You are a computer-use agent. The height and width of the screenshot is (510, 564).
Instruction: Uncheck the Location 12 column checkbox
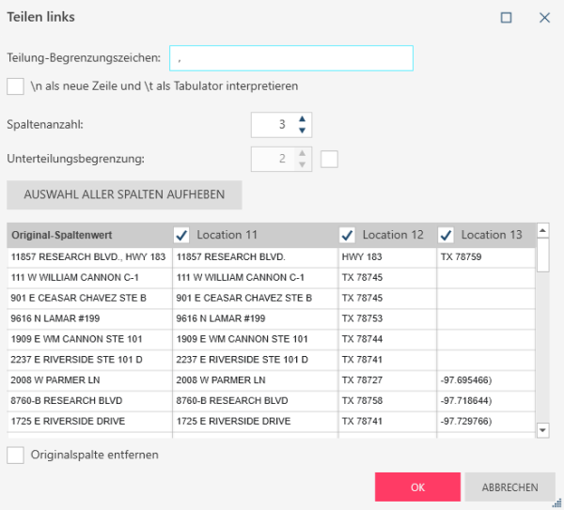tap(347, 235)
